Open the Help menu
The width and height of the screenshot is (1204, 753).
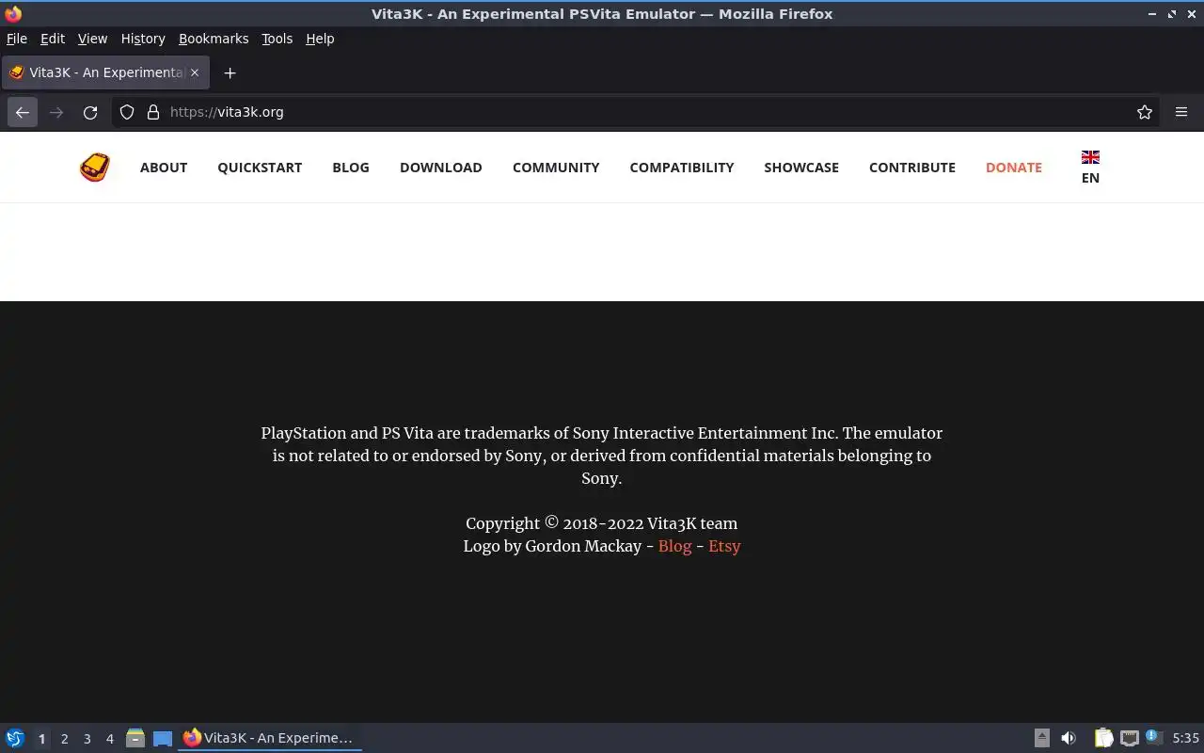click(320, 39)
